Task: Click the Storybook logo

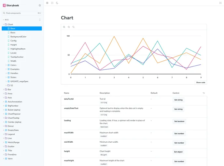Action: [x=11, y=6]
